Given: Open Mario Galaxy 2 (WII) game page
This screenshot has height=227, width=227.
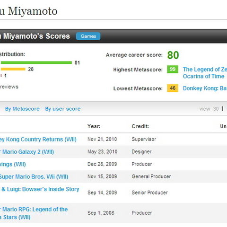Looking at the screenshot, I should pyautogui.click(x=27, y=152).
